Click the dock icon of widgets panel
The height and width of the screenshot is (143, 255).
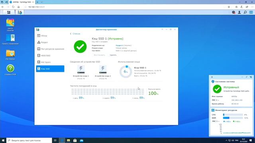coord(251,77)
